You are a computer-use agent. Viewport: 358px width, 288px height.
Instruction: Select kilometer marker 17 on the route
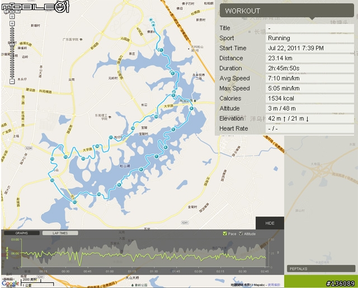(111, 137)
